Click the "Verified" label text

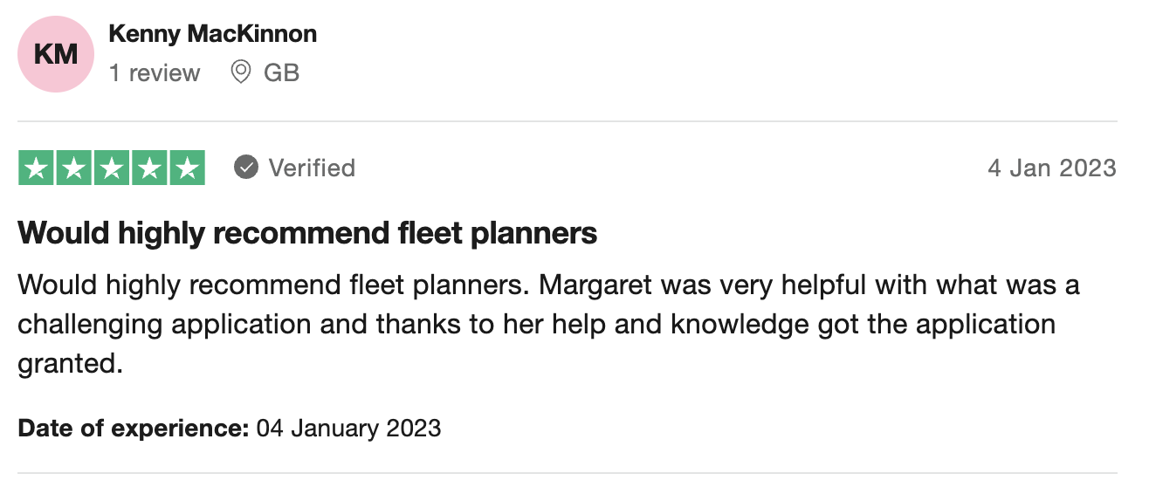(312, 168)
